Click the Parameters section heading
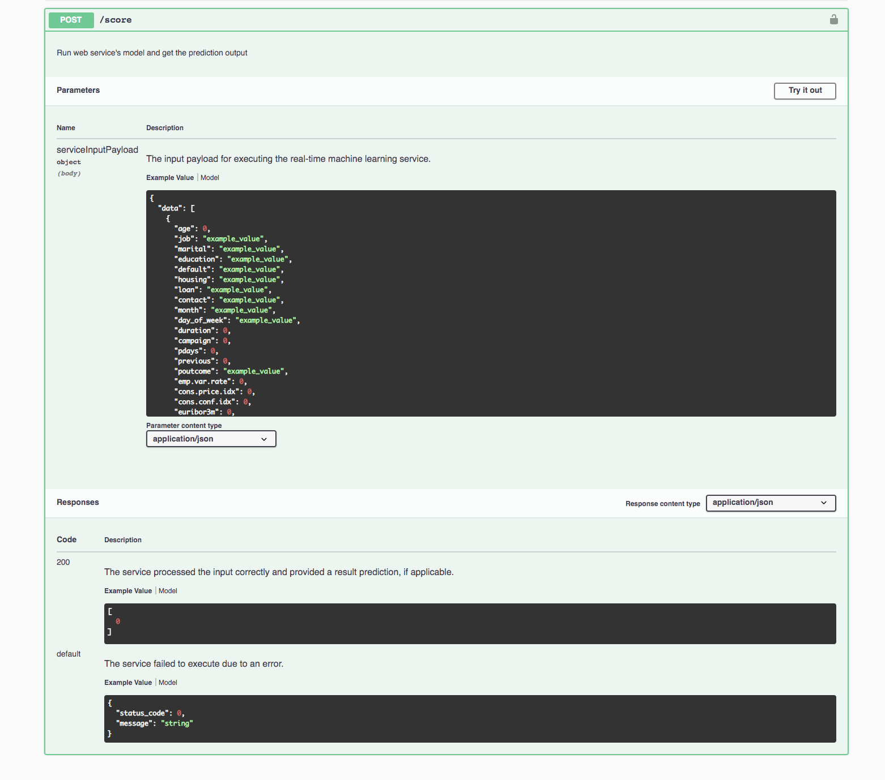 click(78, 90)
